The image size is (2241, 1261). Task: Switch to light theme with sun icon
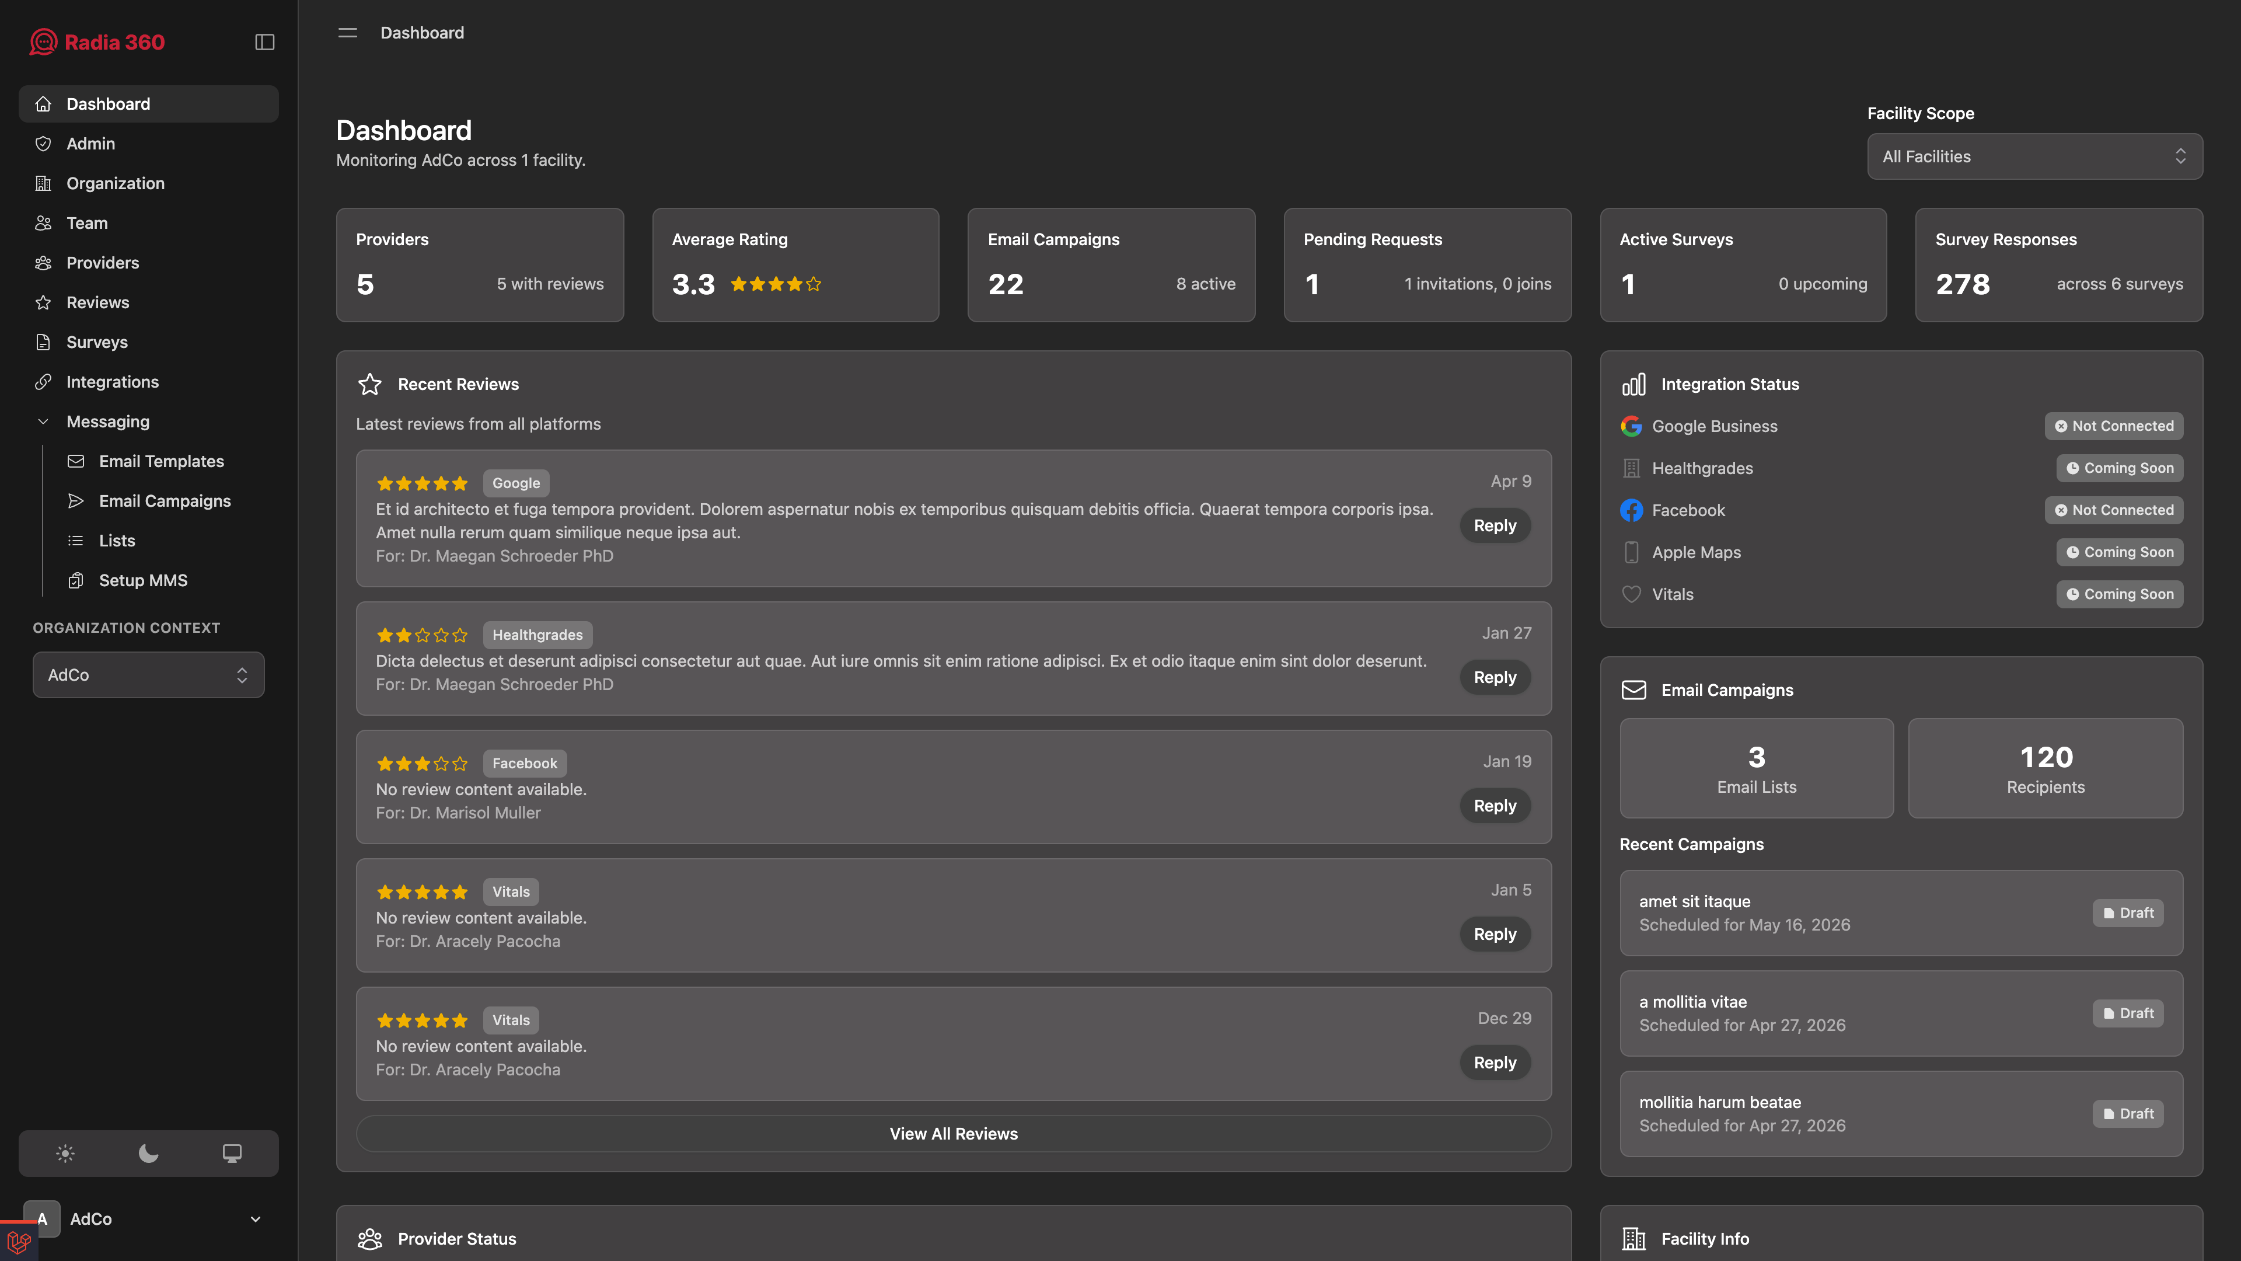[x=64, y=1153]
